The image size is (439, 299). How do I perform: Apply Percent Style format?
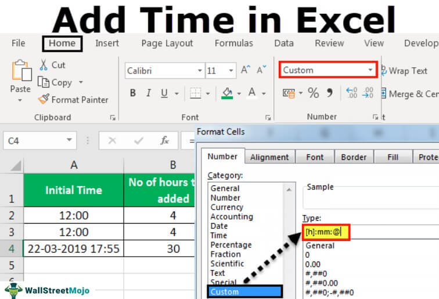coord(314,93)
